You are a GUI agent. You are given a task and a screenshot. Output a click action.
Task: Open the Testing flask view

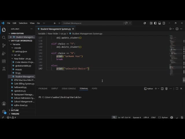click(x=4, y=69)
